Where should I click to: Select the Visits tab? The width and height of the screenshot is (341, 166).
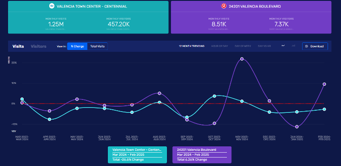click(18, 46)
